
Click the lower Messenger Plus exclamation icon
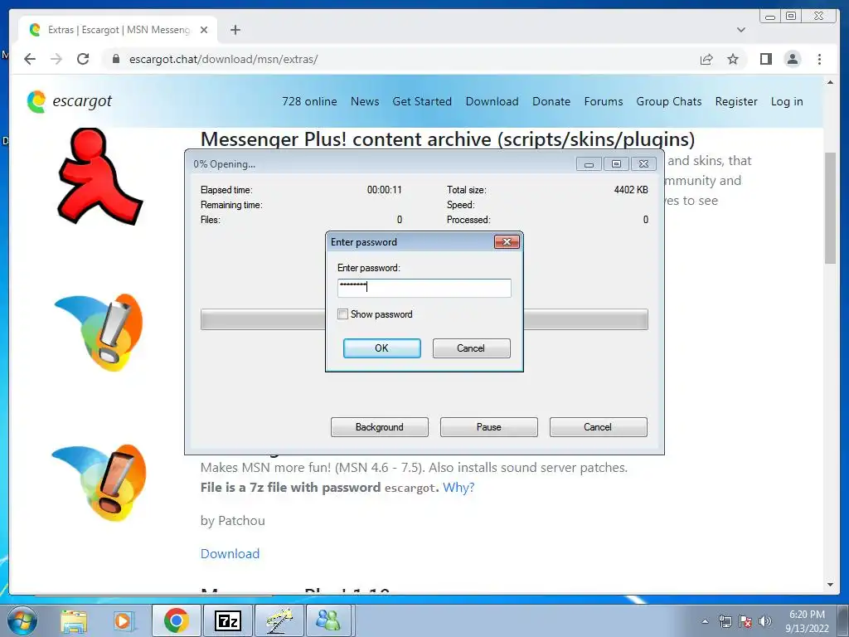pyautogui.click(x=99, y=484)
